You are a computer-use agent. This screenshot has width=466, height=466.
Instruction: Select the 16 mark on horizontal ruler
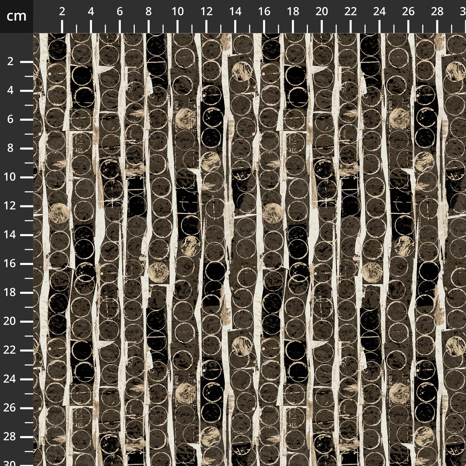[264, 12]
